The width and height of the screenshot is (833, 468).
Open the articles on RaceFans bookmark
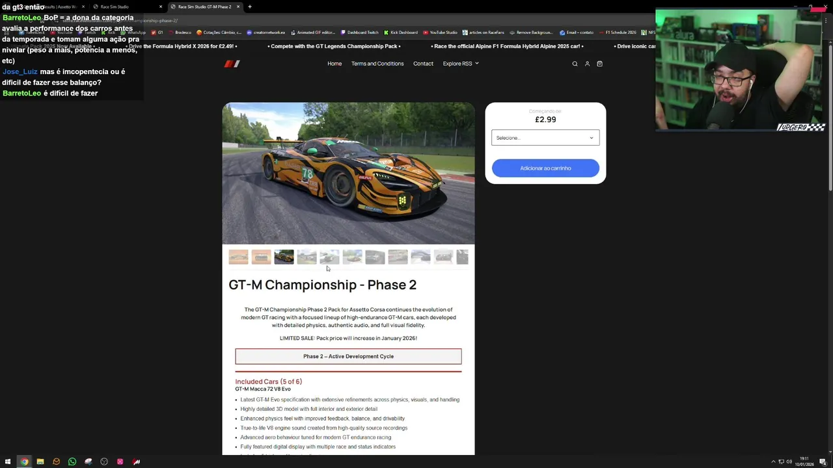[484, 32]
